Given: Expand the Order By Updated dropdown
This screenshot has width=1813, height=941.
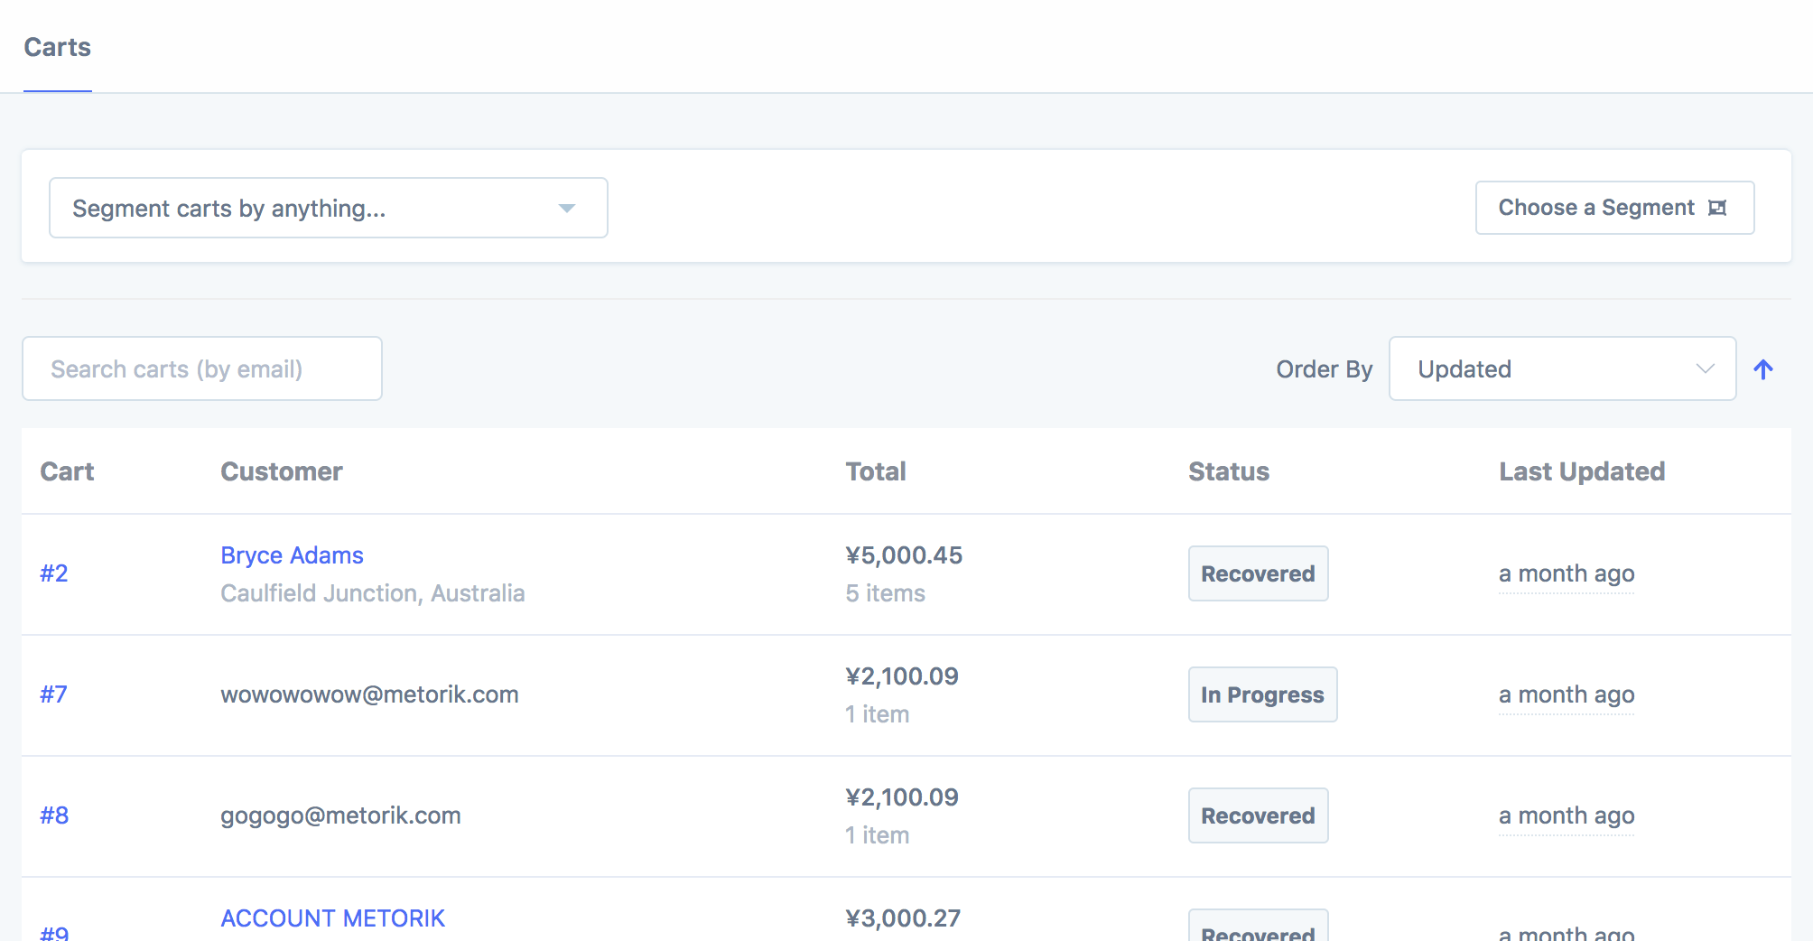Looking at the screenshot, I should pyautogui.click(x=1562, y=369).
